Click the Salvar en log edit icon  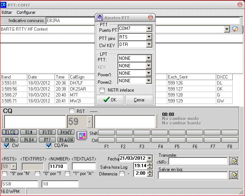234,175
